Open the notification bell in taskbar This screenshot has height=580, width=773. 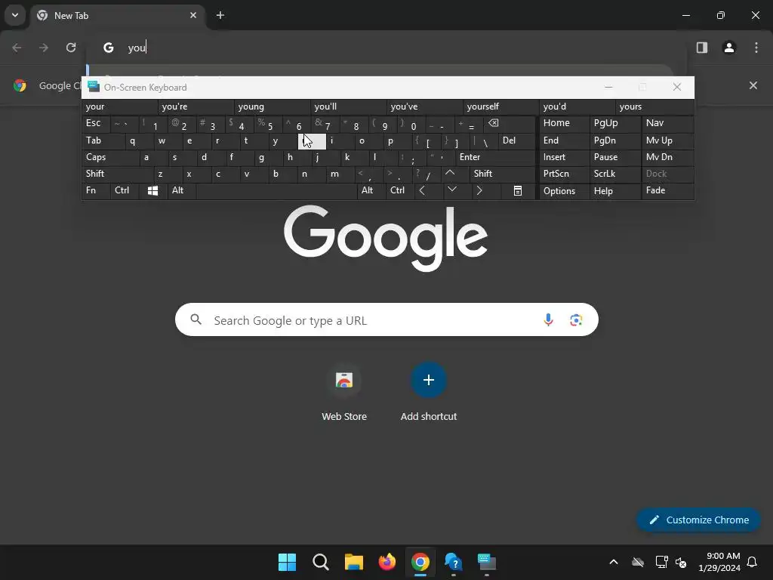[x=752, y=562]
